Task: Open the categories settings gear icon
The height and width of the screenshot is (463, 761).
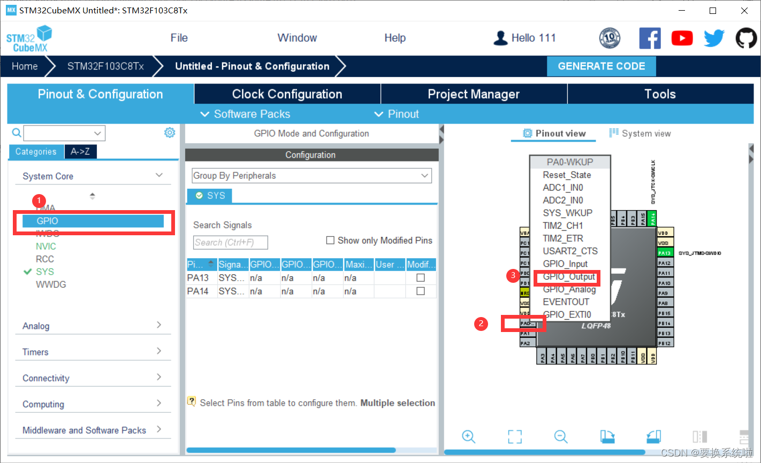Action: [170, 133]
